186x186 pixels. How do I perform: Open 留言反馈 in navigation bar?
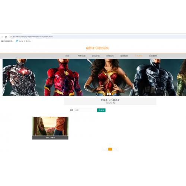pos(124,56)
